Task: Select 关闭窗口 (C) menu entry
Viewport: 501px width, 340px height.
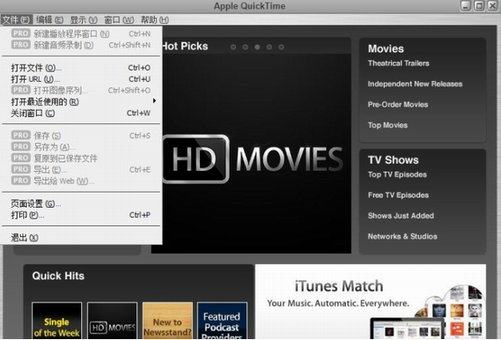Action: tap(81, 113)
